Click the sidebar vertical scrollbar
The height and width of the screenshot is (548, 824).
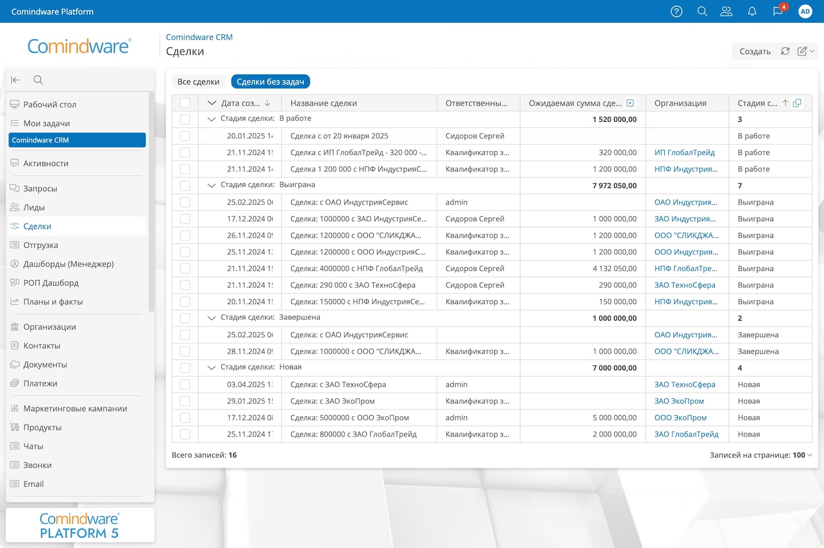152,201
